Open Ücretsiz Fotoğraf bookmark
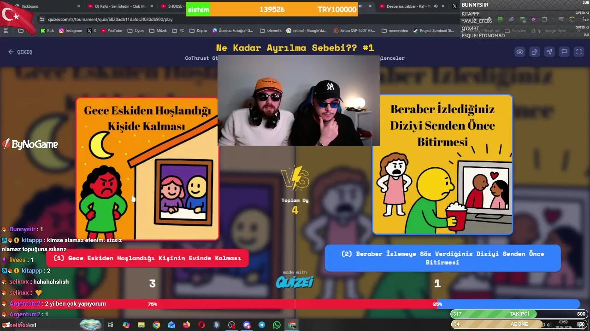This screenshot has height=331, width=590. pos(233,31)
